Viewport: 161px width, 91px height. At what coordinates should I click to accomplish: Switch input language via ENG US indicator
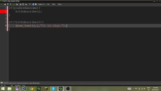click(x=149, y=89)
